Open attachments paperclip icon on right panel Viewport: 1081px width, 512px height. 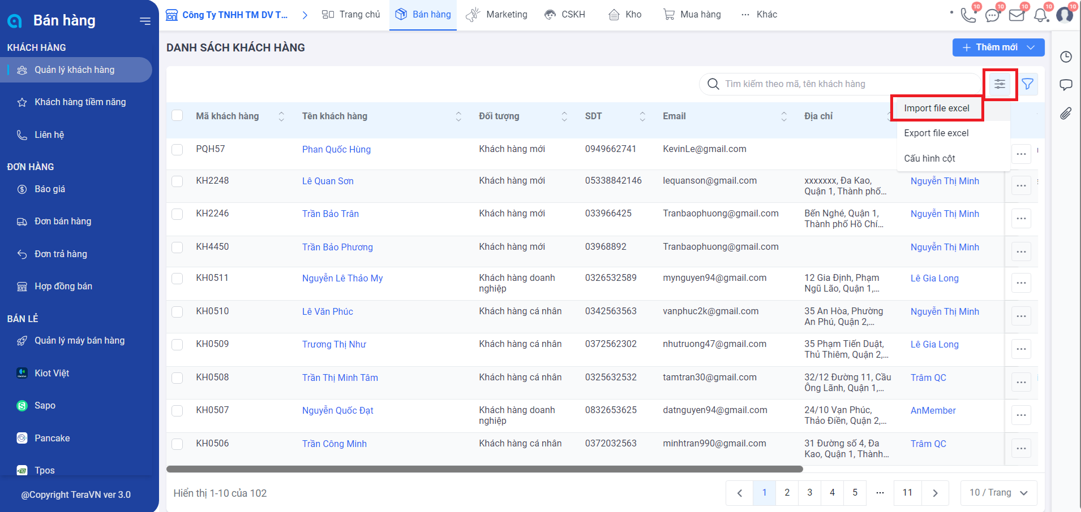1066,114
